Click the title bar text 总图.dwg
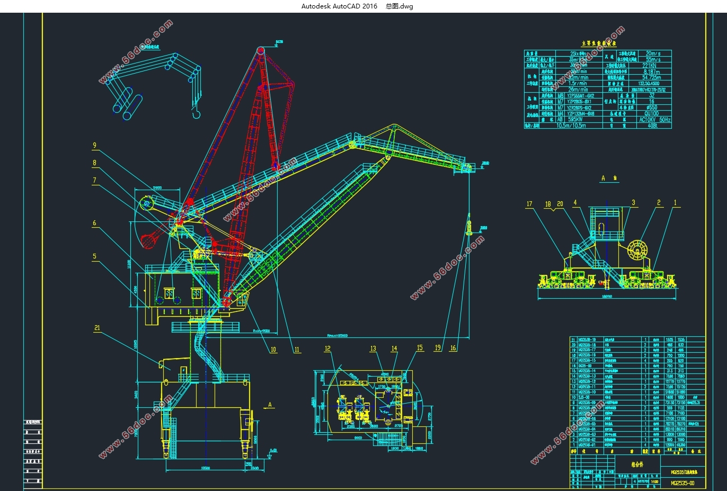Viewport: 727px width, 491px height. pyautogui.click(x=400, y=6)
